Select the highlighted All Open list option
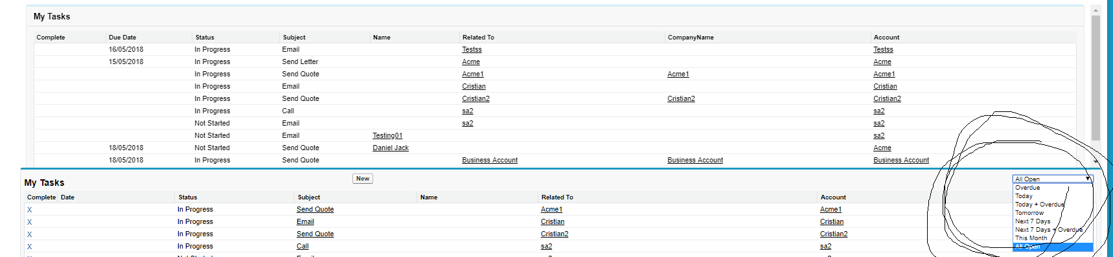 tap(1053, 247)
